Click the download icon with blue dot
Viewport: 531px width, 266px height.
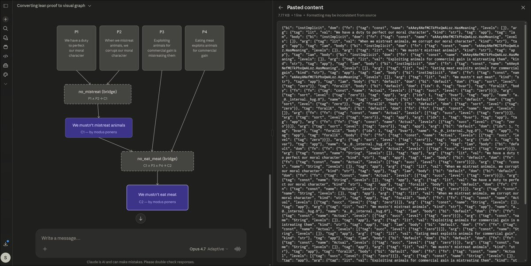tap(6, 243)
